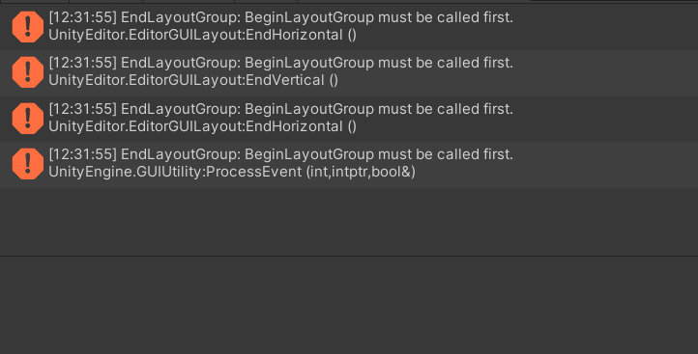
Task: Select the topmost UnityEditor.EditorGUILayout:EndHorizontal () line
Action: (203, 35)
